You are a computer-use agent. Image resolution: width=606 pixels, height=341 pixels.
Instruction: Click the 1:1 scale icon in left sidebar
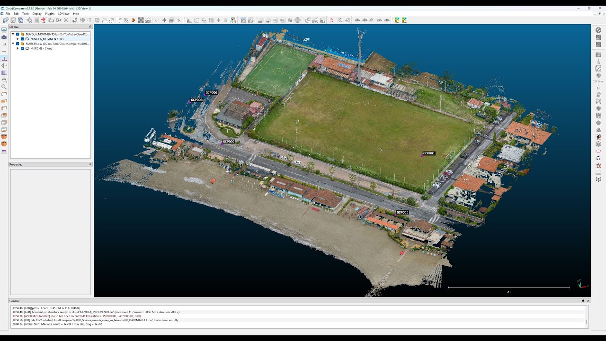(4, 44)
